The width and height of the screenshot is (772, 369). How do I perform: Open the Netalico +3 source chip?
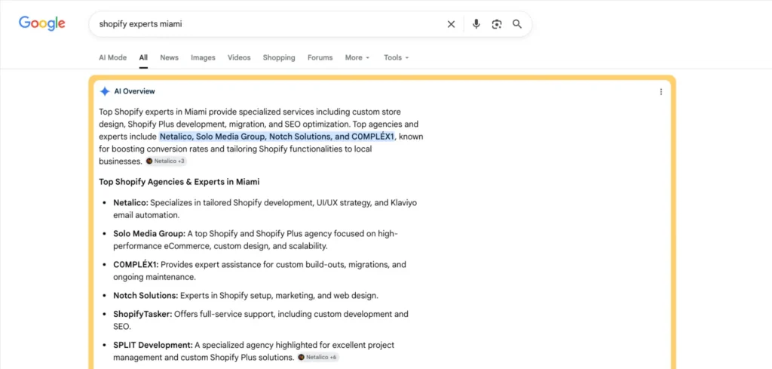pyautogui.click(x=166, y=161)
